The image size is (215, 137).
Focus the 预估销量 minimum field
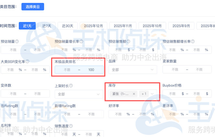(x=13, y=50)
